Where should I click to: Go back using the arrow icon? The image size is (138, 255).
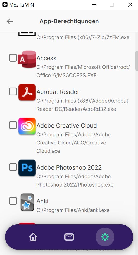coord(10,21)
